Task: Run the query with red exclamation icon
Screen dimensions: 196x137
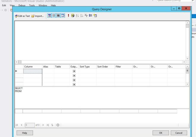Action: (x=69, y=16)
